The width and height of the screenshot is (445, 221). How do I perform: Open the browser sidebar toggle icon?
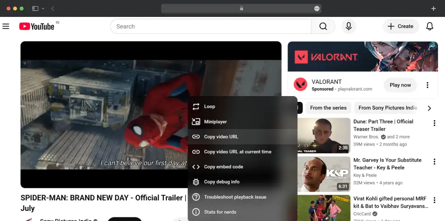pos(35,9)
